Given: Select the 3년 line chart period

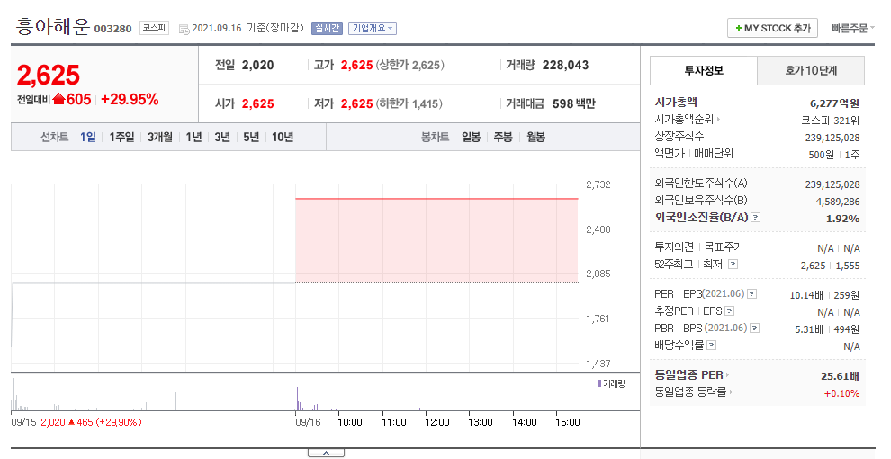Looking at the screenshot, I should coord(222,137).
